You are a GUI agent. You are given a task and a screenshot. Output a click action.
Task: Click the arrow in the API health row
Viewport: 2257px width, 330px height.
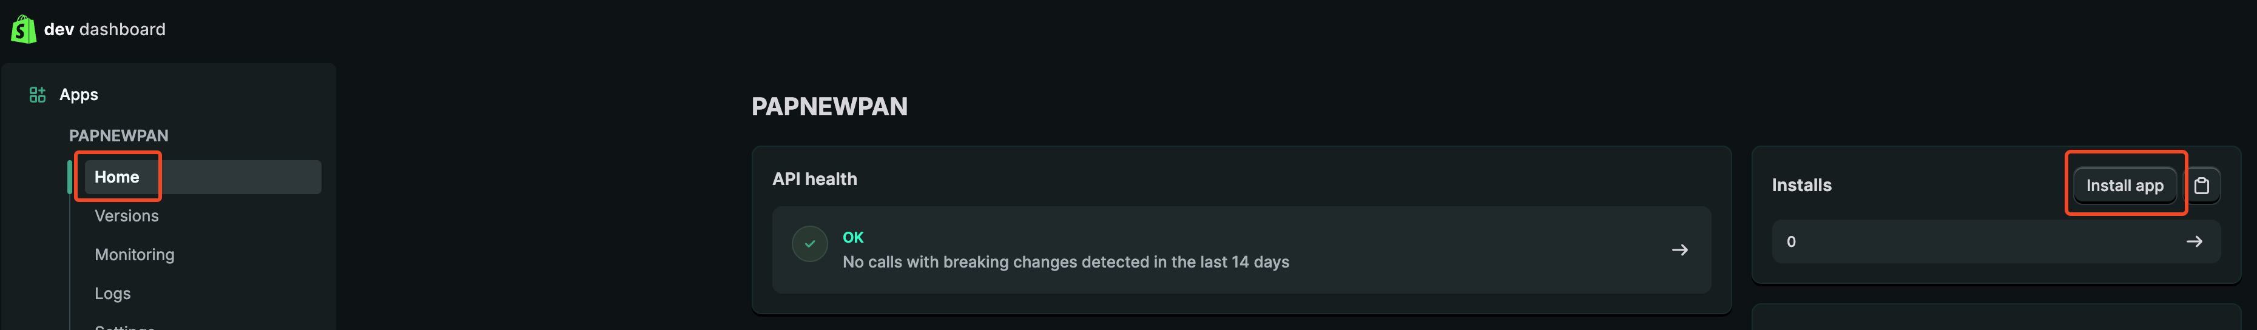[1679, 251]
